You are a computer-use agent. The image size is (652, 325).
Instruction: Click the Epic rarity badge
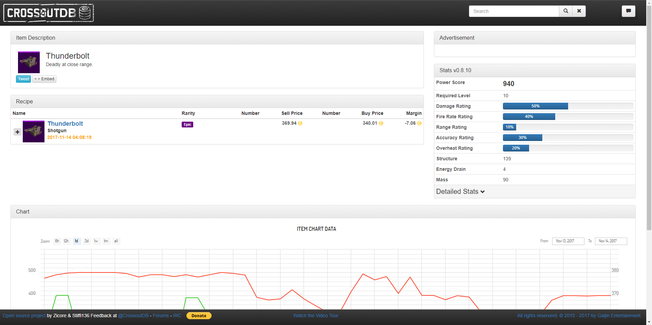187,124
